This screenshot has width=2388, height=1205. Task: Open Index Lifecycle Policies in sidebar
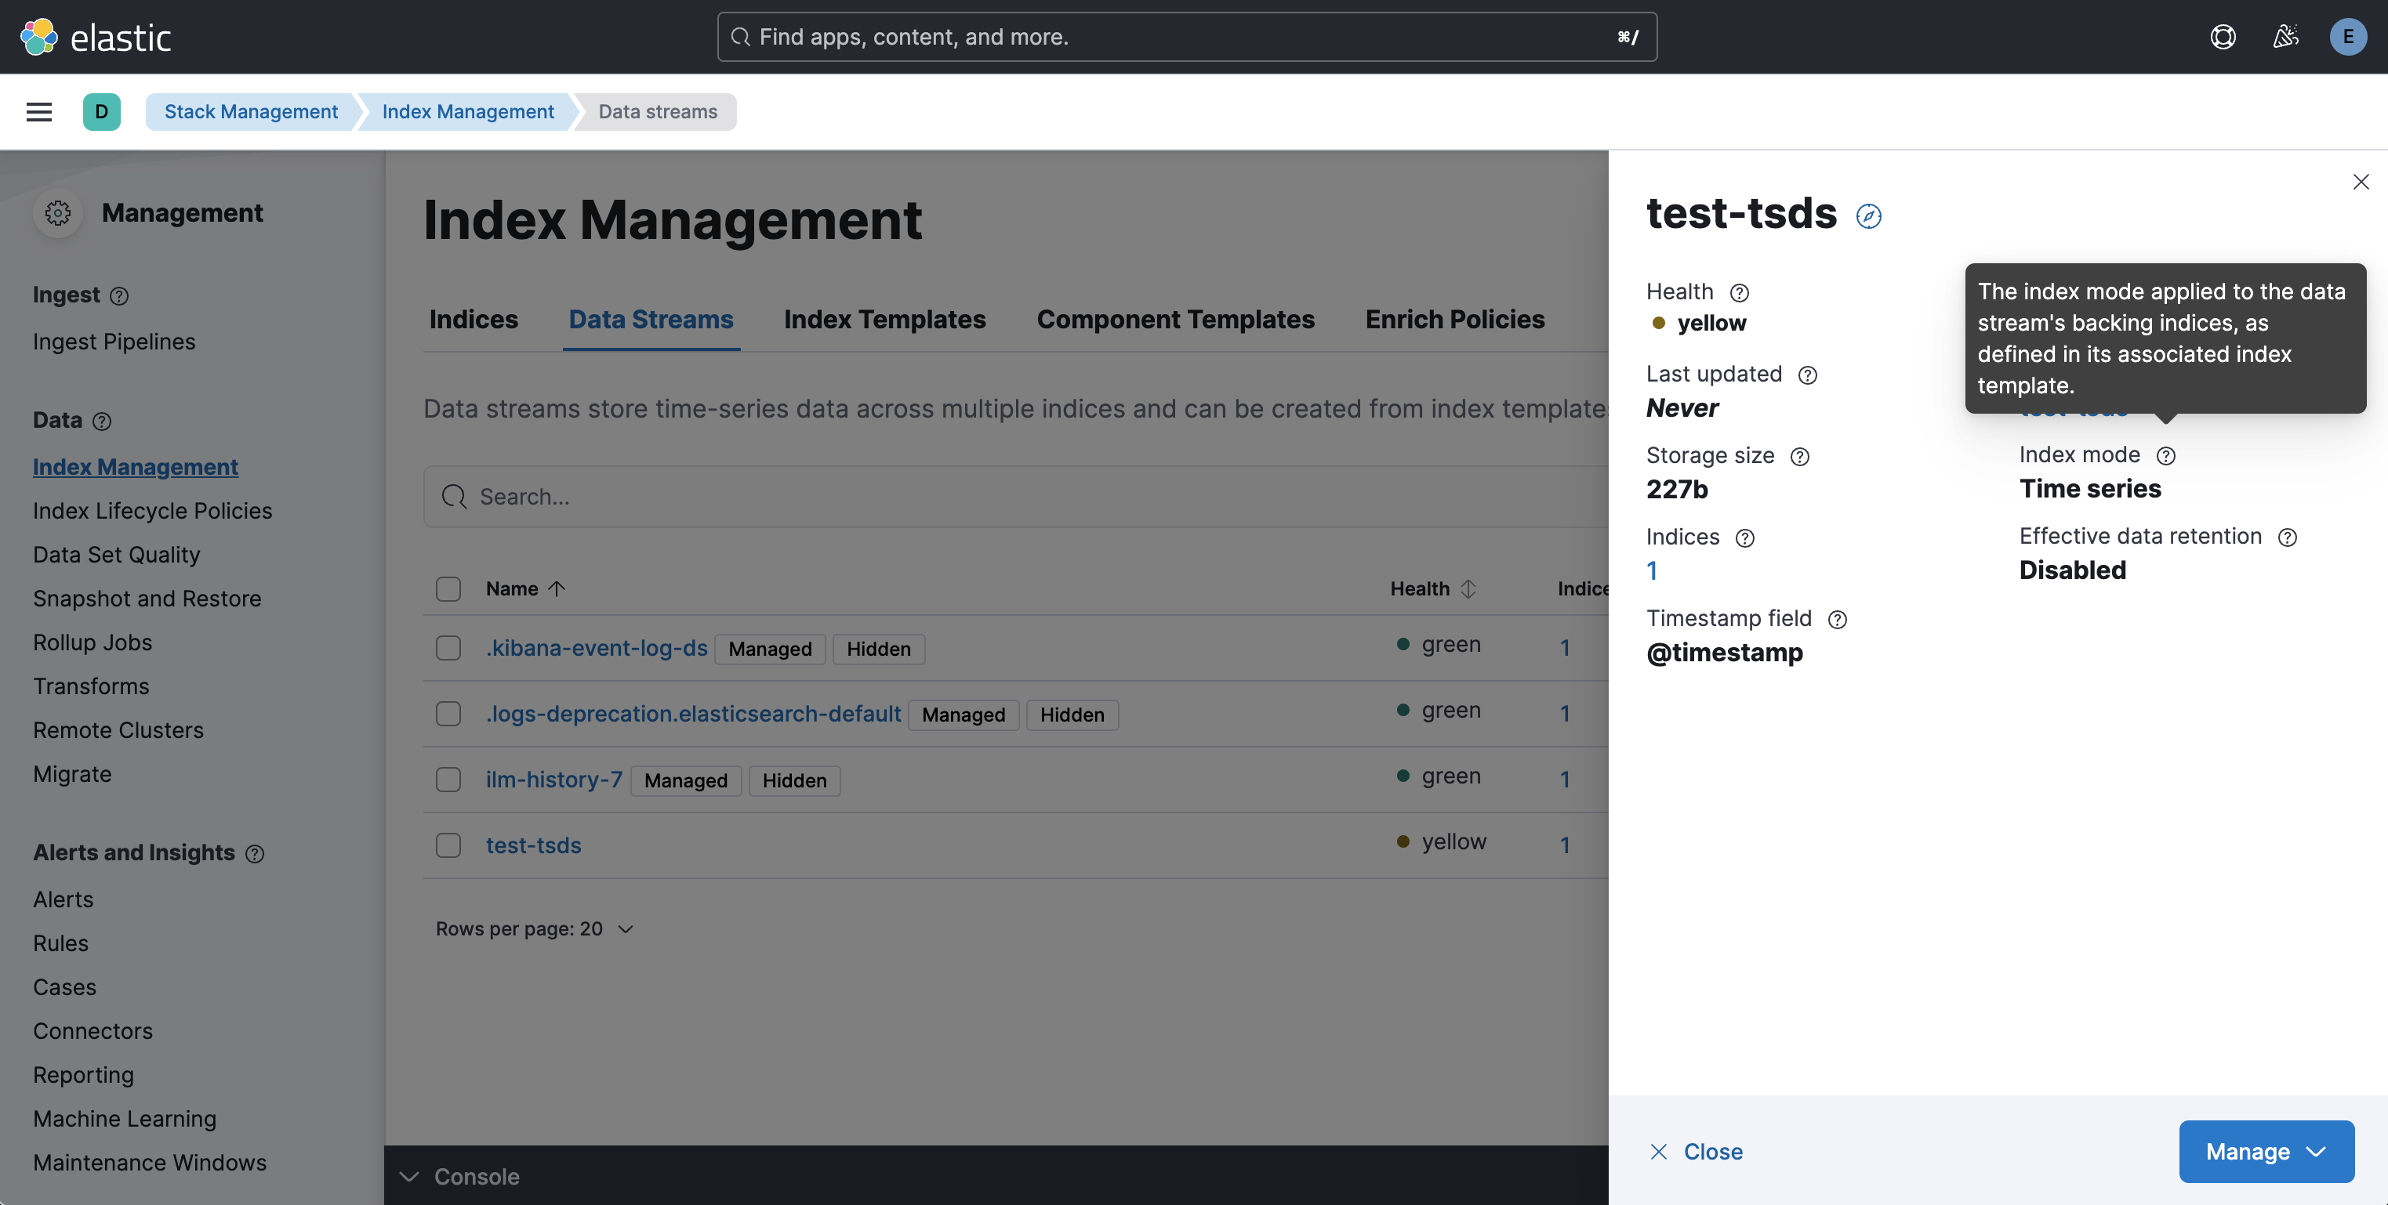pos(153,512)
